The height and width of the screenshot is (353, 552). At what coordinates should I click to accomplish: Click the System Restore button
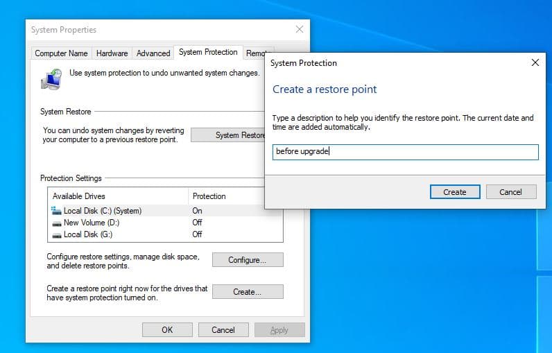[x=227, y=135]
